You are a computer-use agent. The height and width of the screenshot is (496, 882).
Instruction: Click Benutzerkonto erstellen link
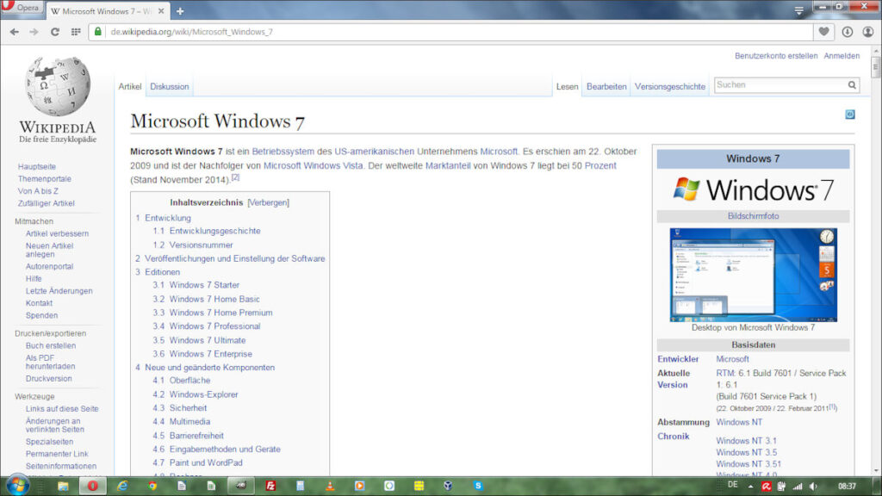coord(776,56)
